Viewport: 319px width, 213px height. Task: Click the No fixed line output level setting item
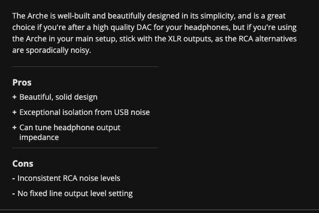coord(75,193)
